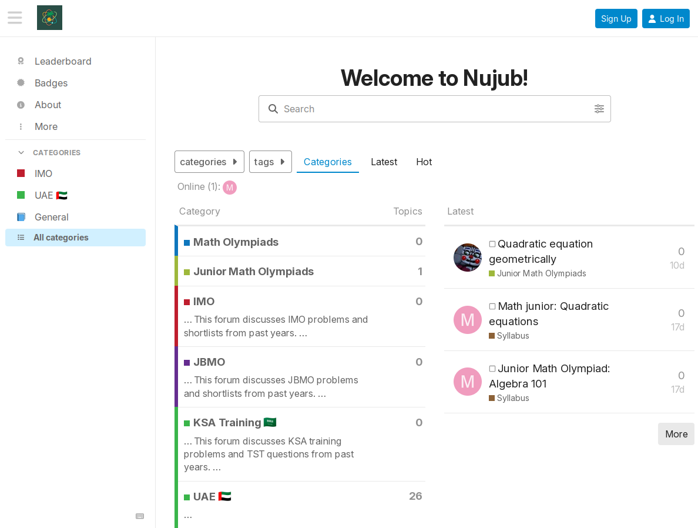Click the About info icon

[x=21, y=105]
